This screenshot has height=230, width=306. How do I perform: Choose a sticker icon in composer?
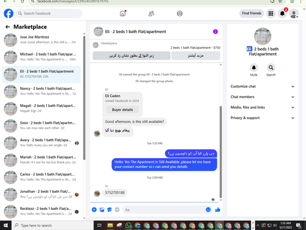[x=110, y=210]
